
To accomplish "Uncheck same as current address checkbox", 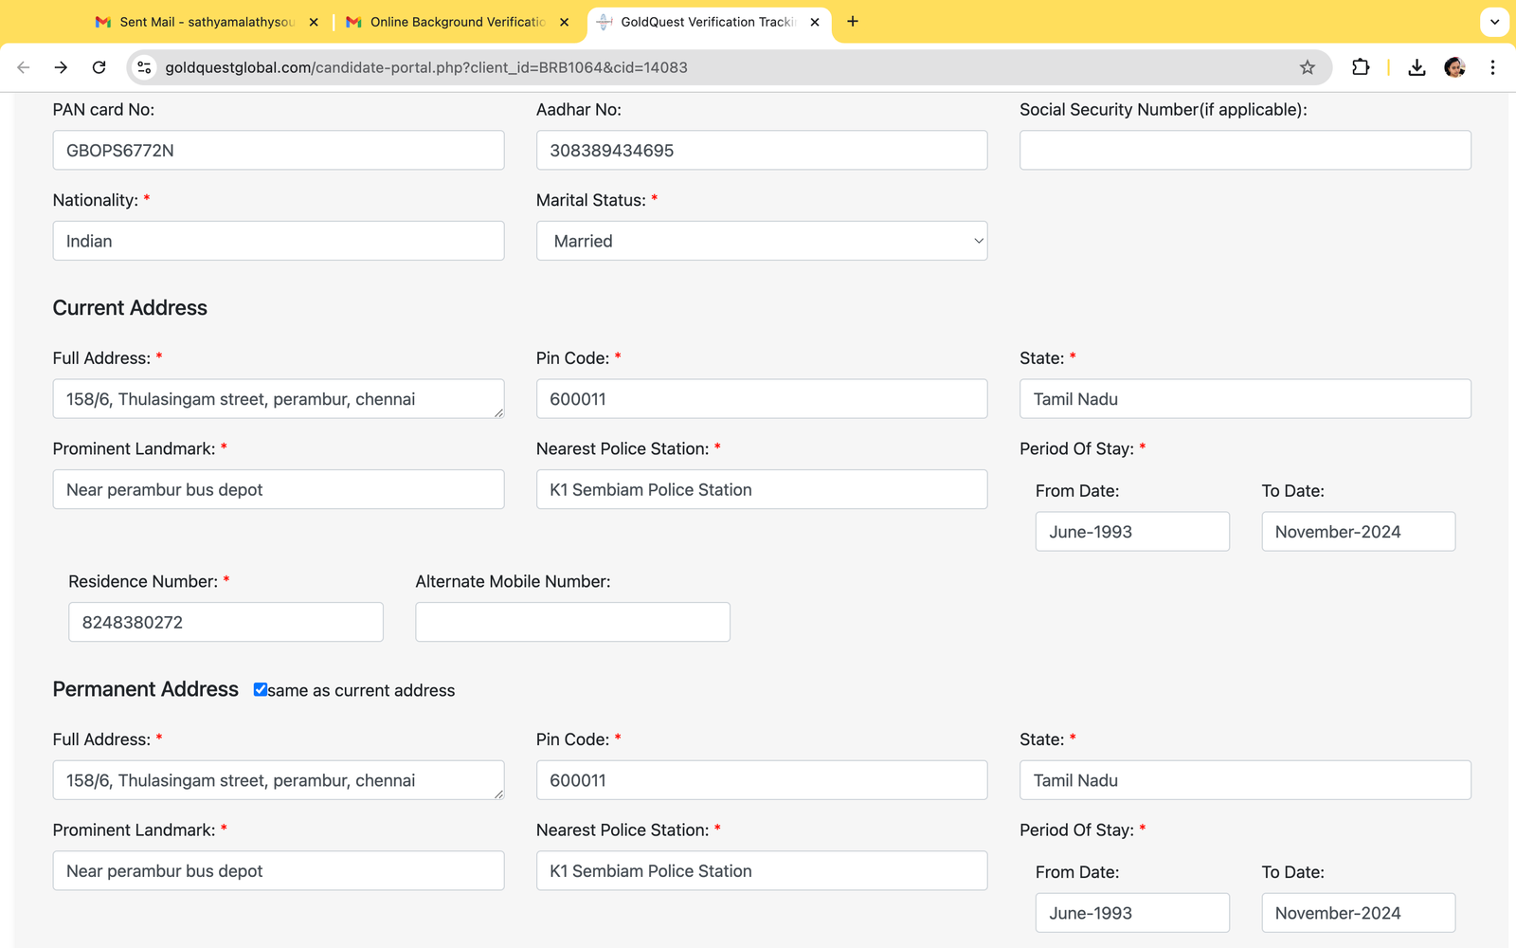I will [260, 689].
